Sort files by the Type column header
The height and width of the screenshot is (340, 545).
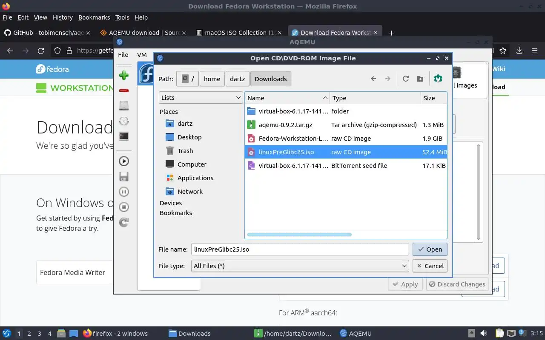click(375, 98)
